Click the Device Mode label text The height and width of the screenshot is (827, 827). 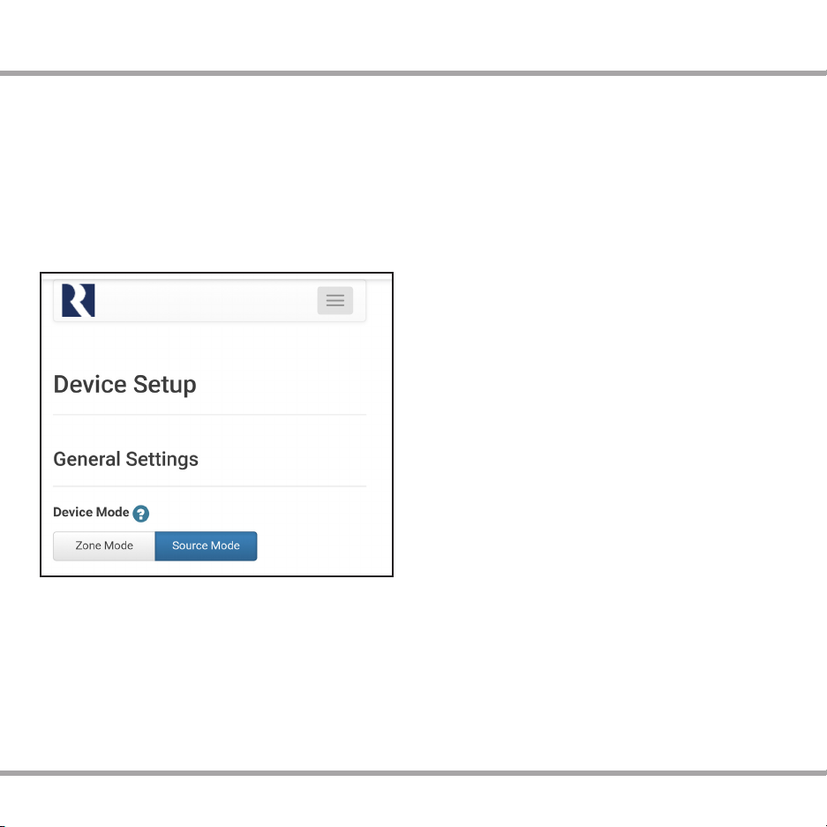point(91,512)
